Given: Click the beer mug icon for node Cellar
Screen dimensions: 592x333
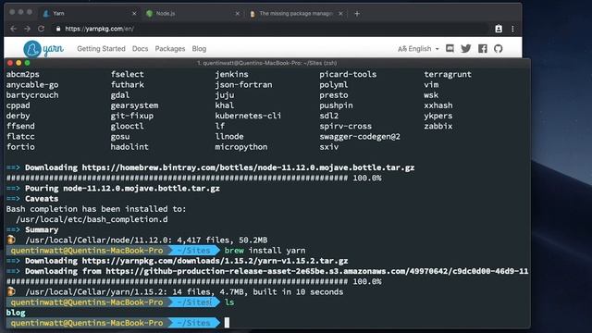Looking at the screenshot, I should point(11,240).
